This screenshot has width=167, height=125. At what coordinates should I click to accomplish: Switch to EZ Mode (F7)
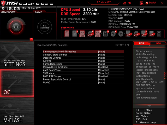pyautogui.click(x=104, y=2)
